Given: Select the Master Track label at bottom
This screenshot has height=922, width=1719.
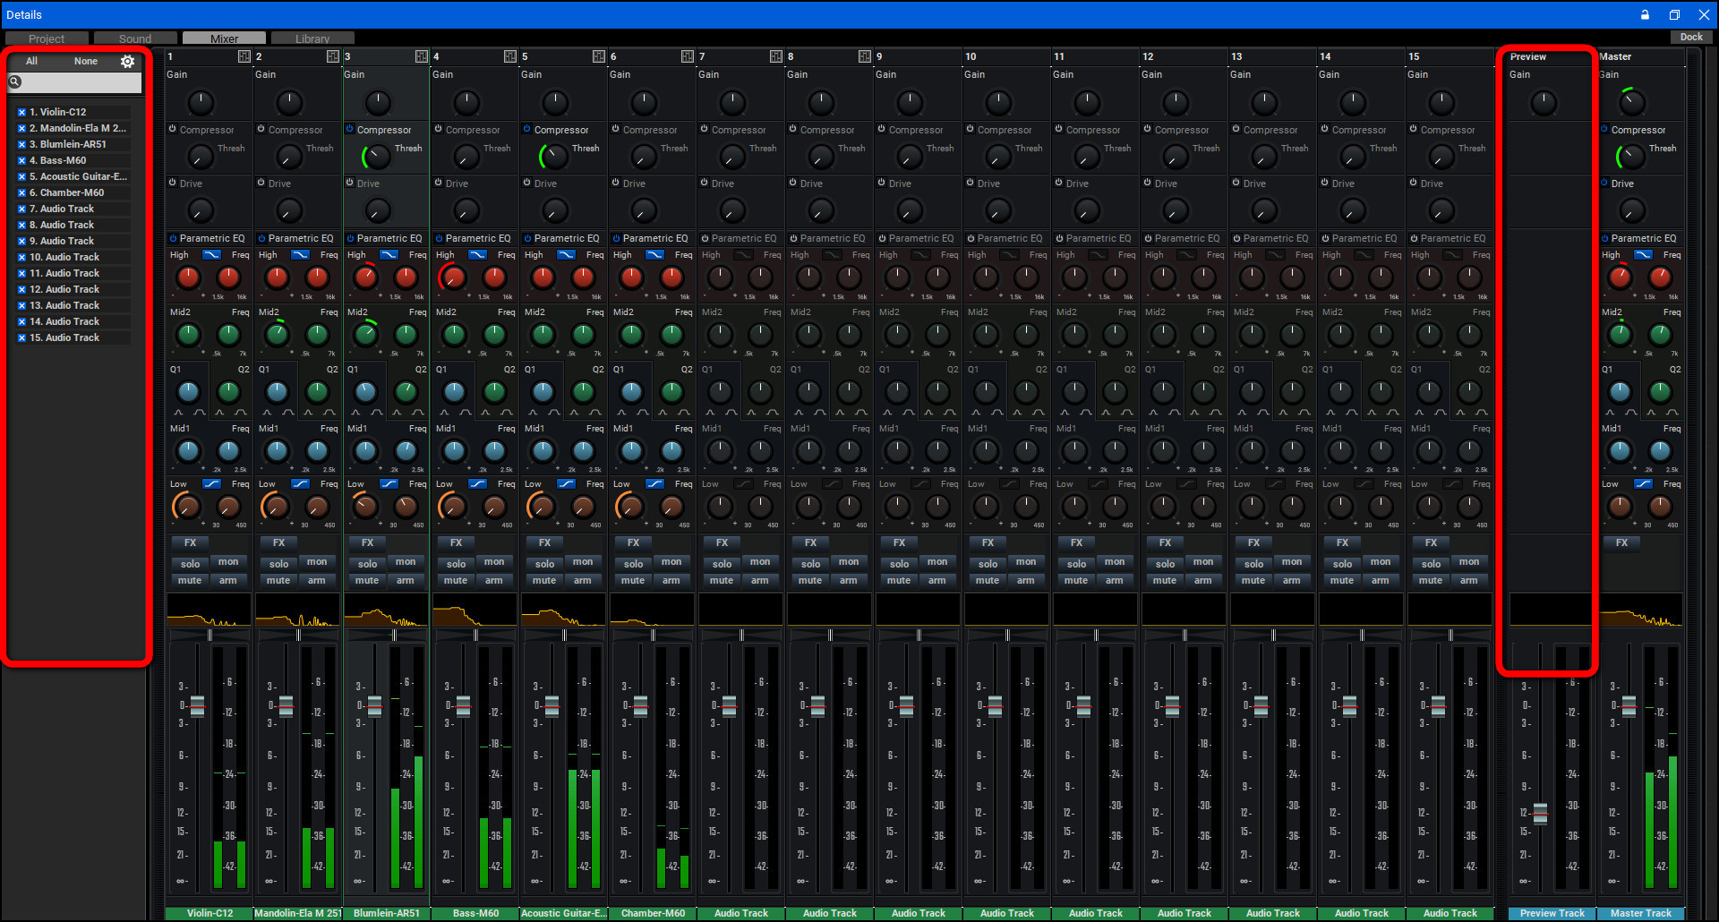Looking at the screenshot, I should pos(1640,913).
